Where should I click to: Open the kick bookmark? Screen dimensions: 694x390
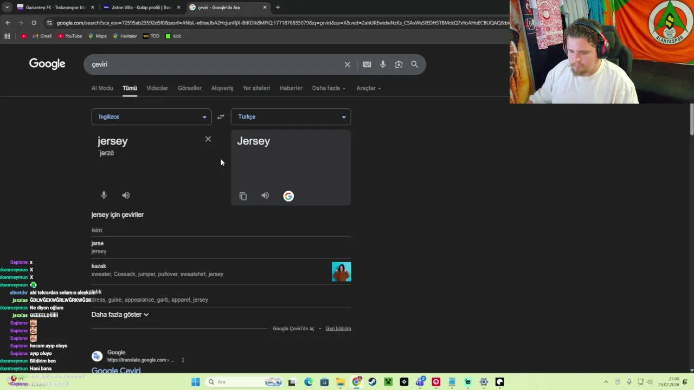pos(173,36)
